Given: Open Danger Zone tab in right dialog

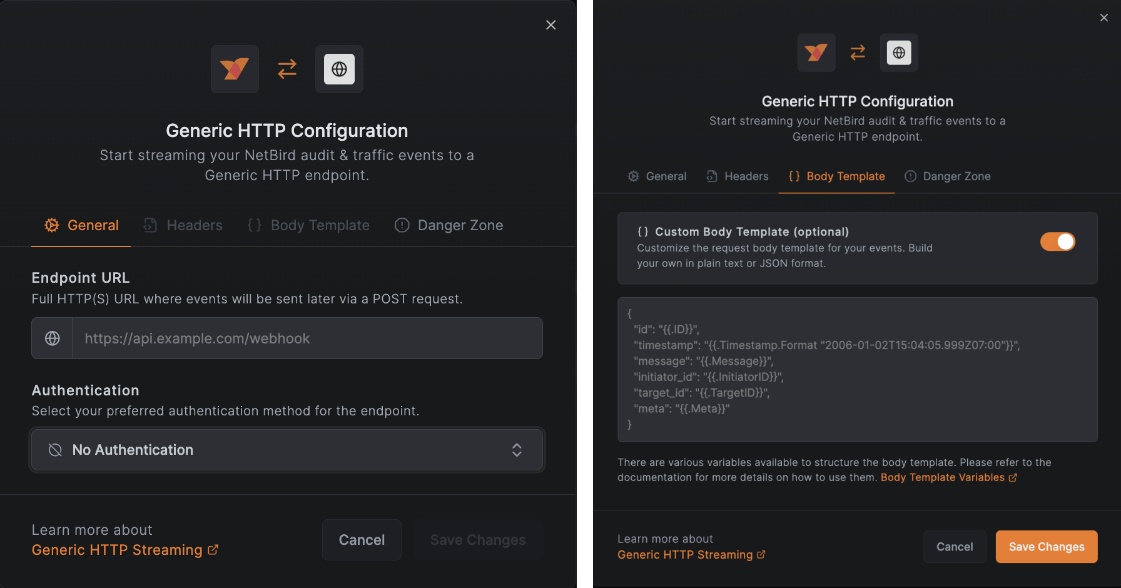Looking at the screenshot, I should [947, 176].
